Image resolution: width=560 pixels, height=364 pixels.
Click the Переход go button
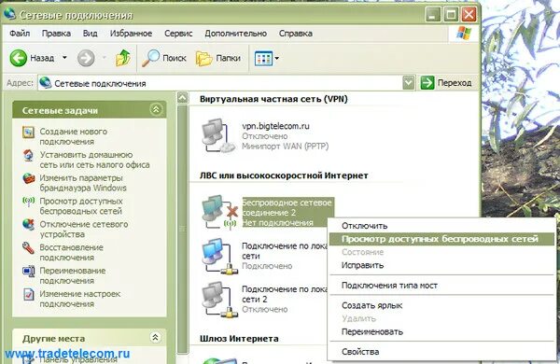point(446,83)
